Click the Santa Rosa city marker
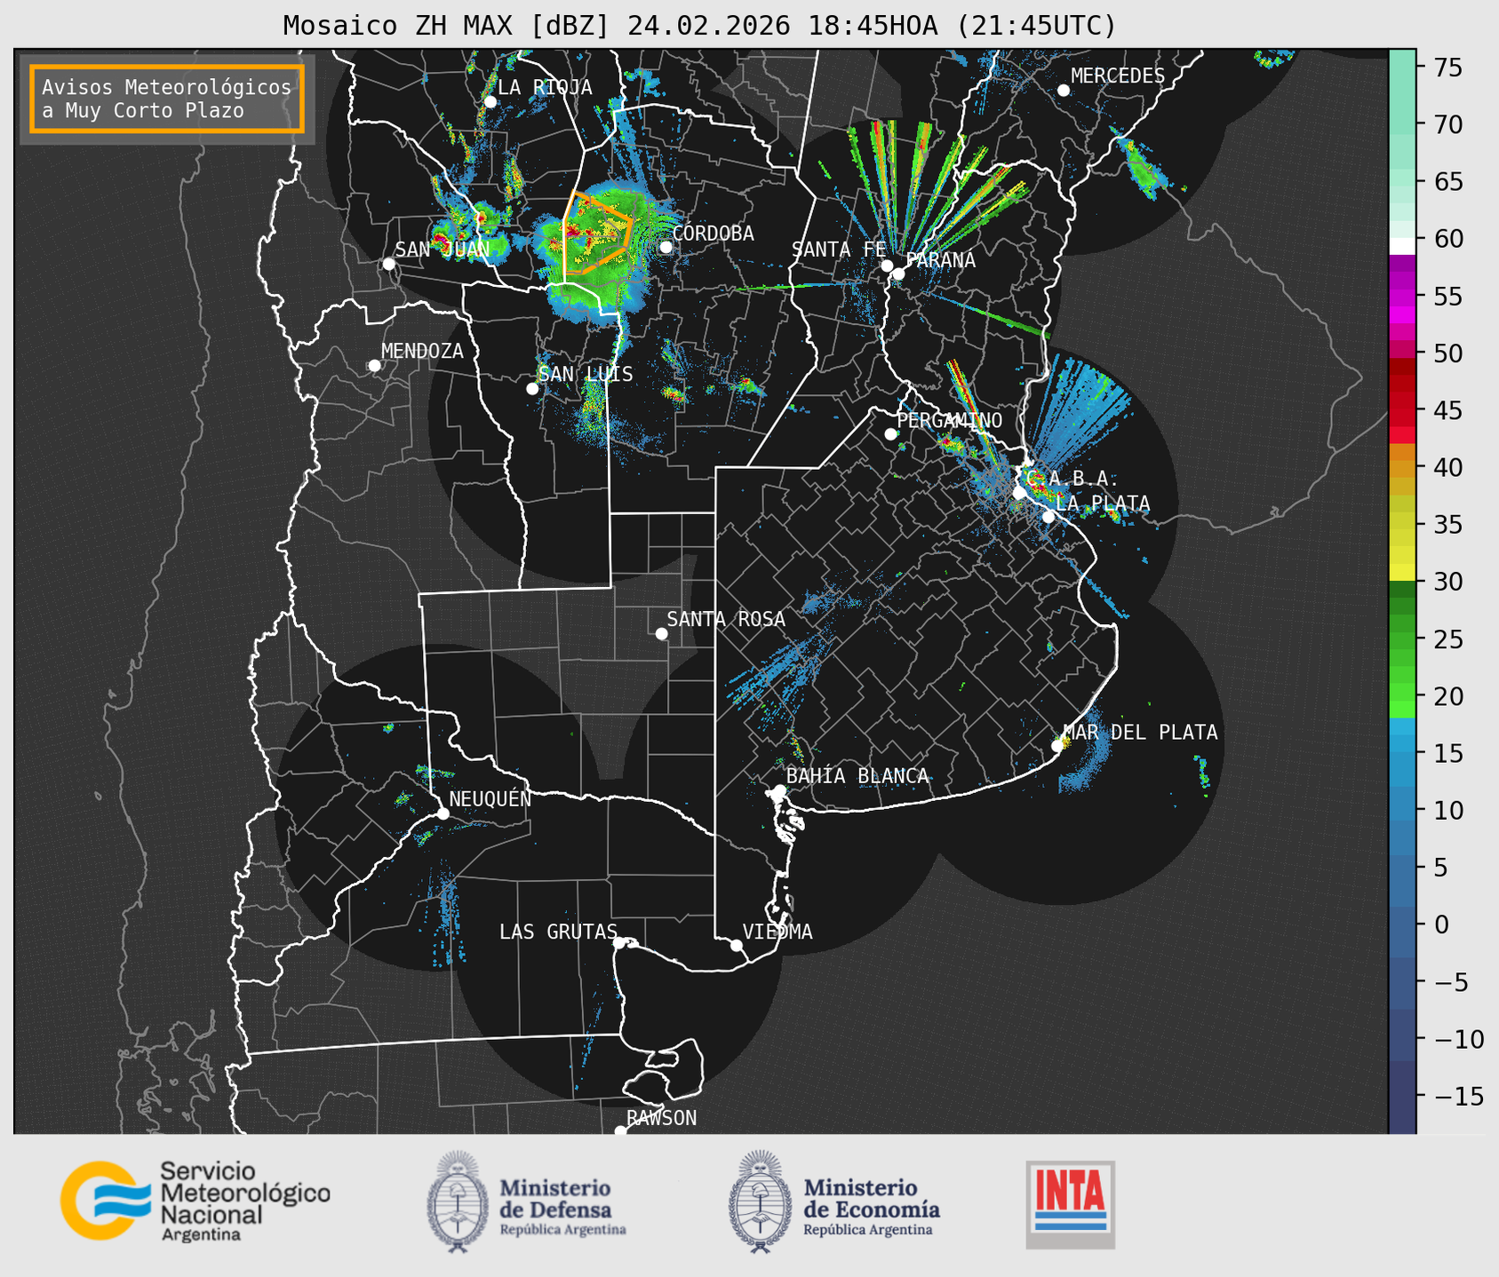 pyautogui.click(x=661, y=633)
